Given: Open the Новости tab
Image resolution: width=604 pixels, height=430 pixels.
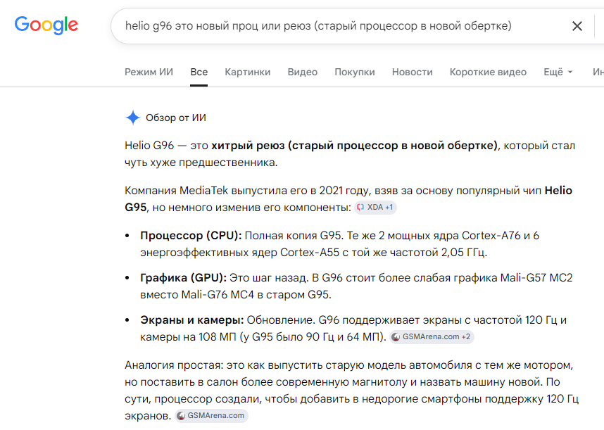Looking at the screenshot, I should pos(412,72).
